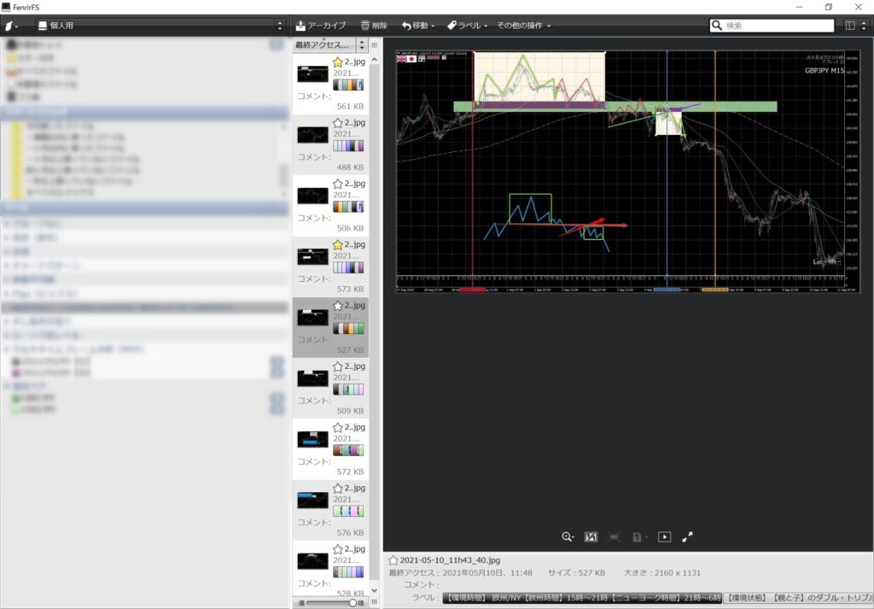Toggle star on the 561 KB file
The image size is (874, 609).
click(x=338, y=62)
